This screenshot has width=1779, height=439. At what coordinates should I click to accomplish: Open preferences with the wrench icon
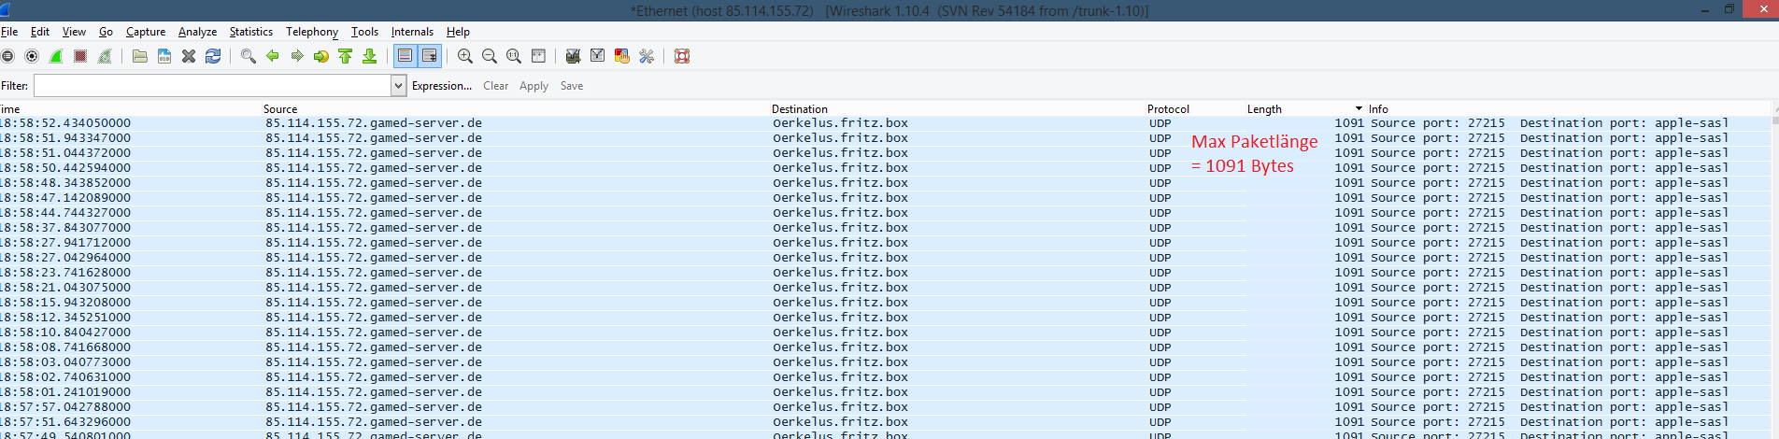pos(646,56)
